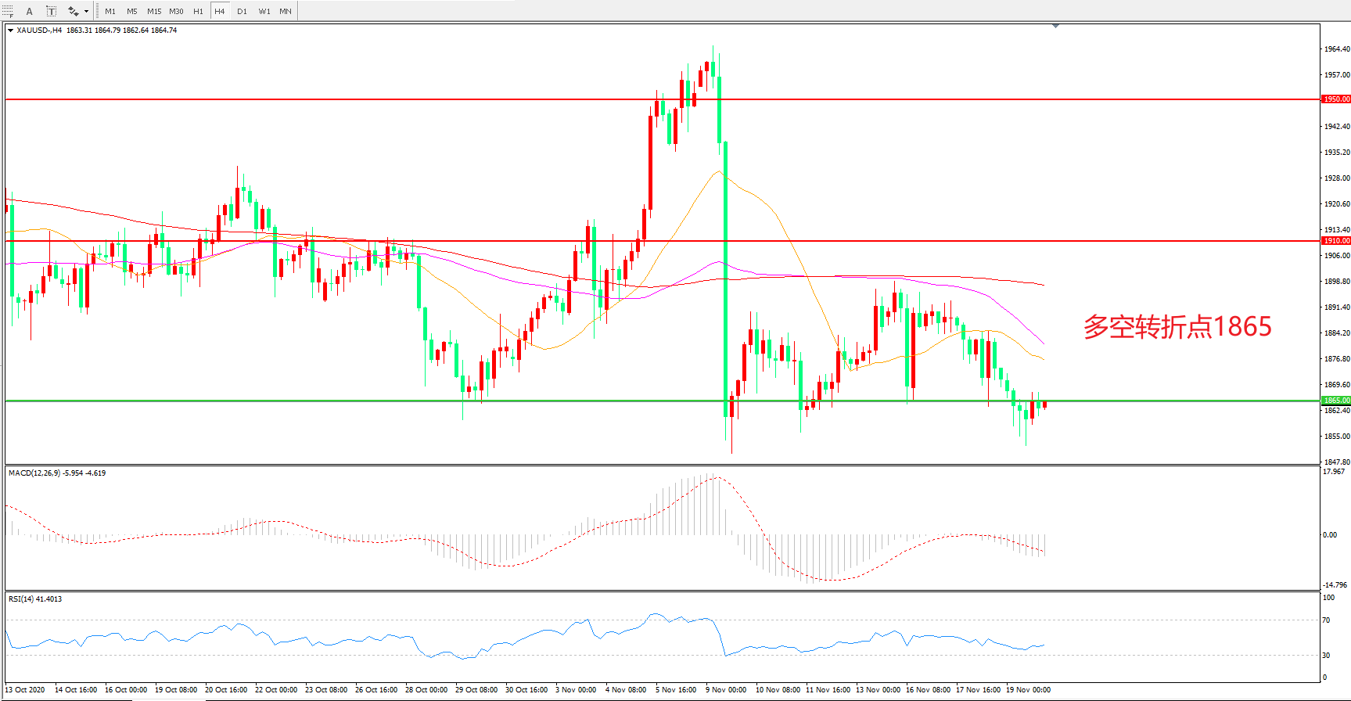The image size is (1351, 701).
Task: Open the Arrows tool dropdown arrow
Action: pos(86,11)
